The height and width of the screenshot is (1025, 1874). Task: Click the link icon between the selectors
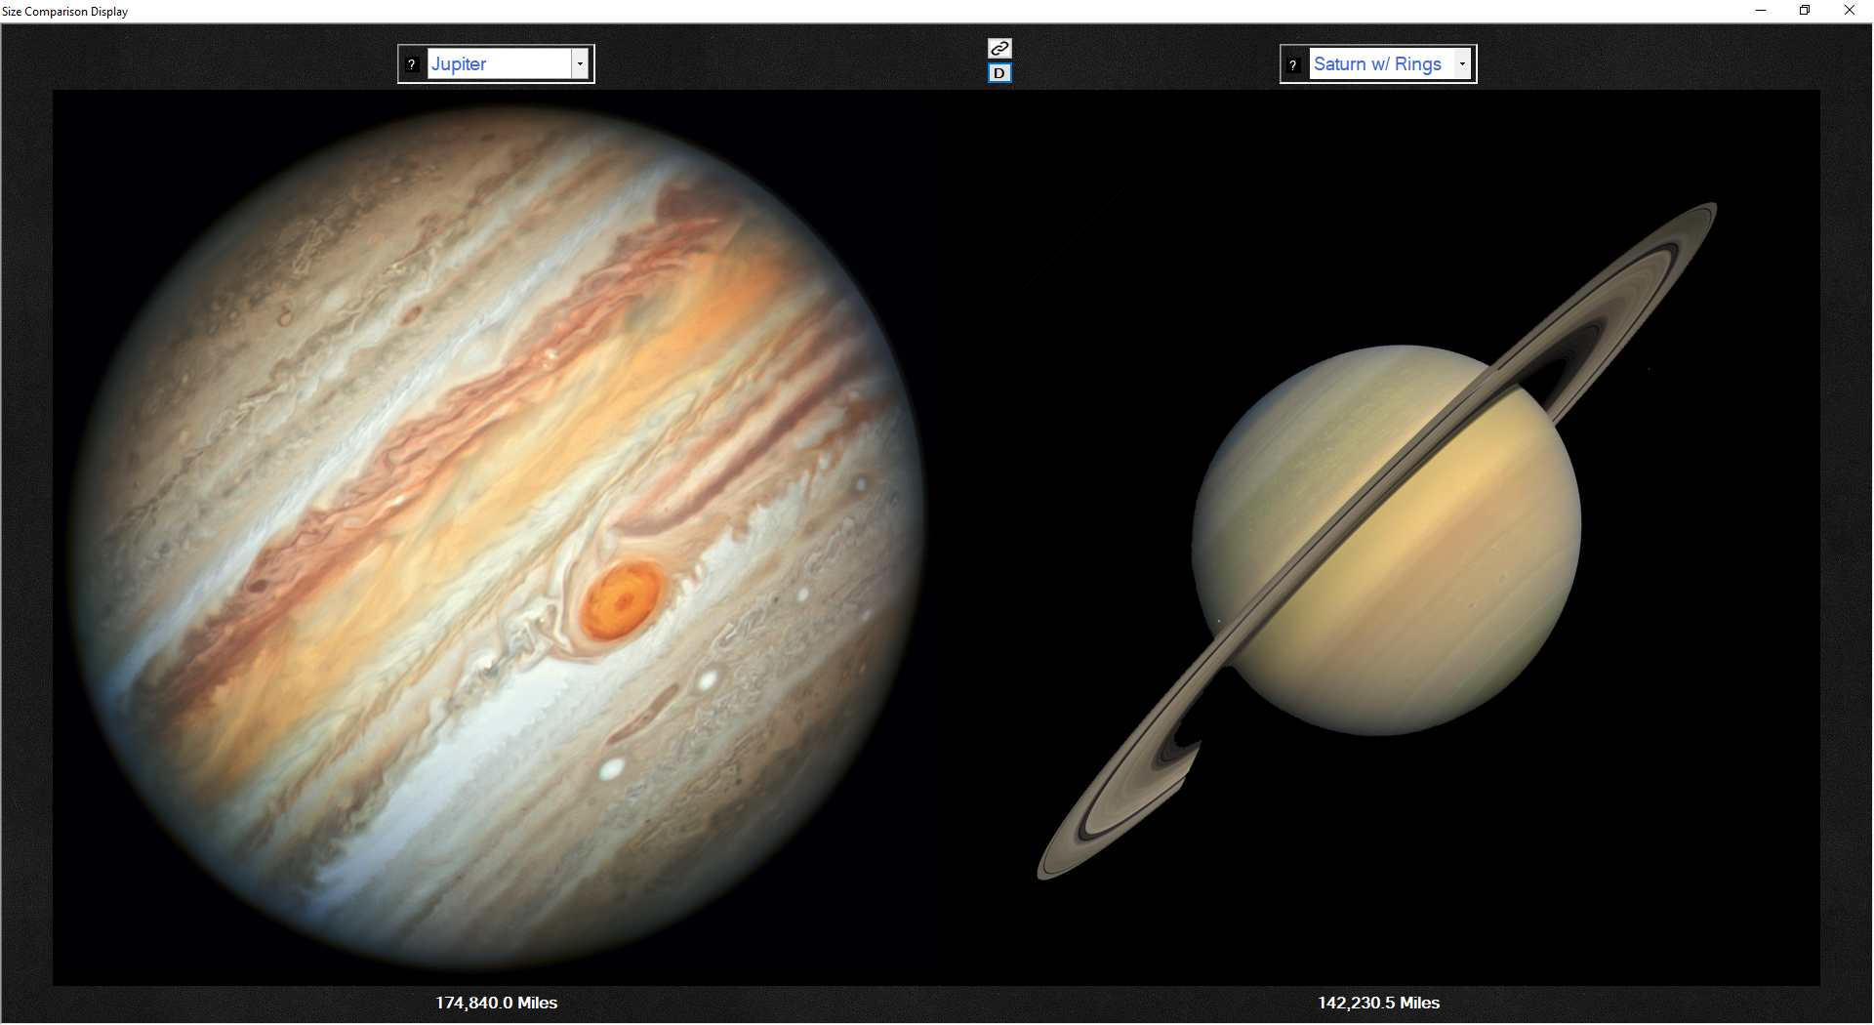999,49
